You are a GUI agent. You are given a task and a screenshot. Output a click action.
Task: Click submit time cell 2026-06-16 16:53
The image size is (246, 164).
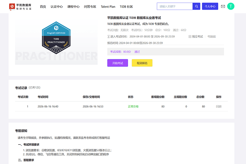coord(93,106)
